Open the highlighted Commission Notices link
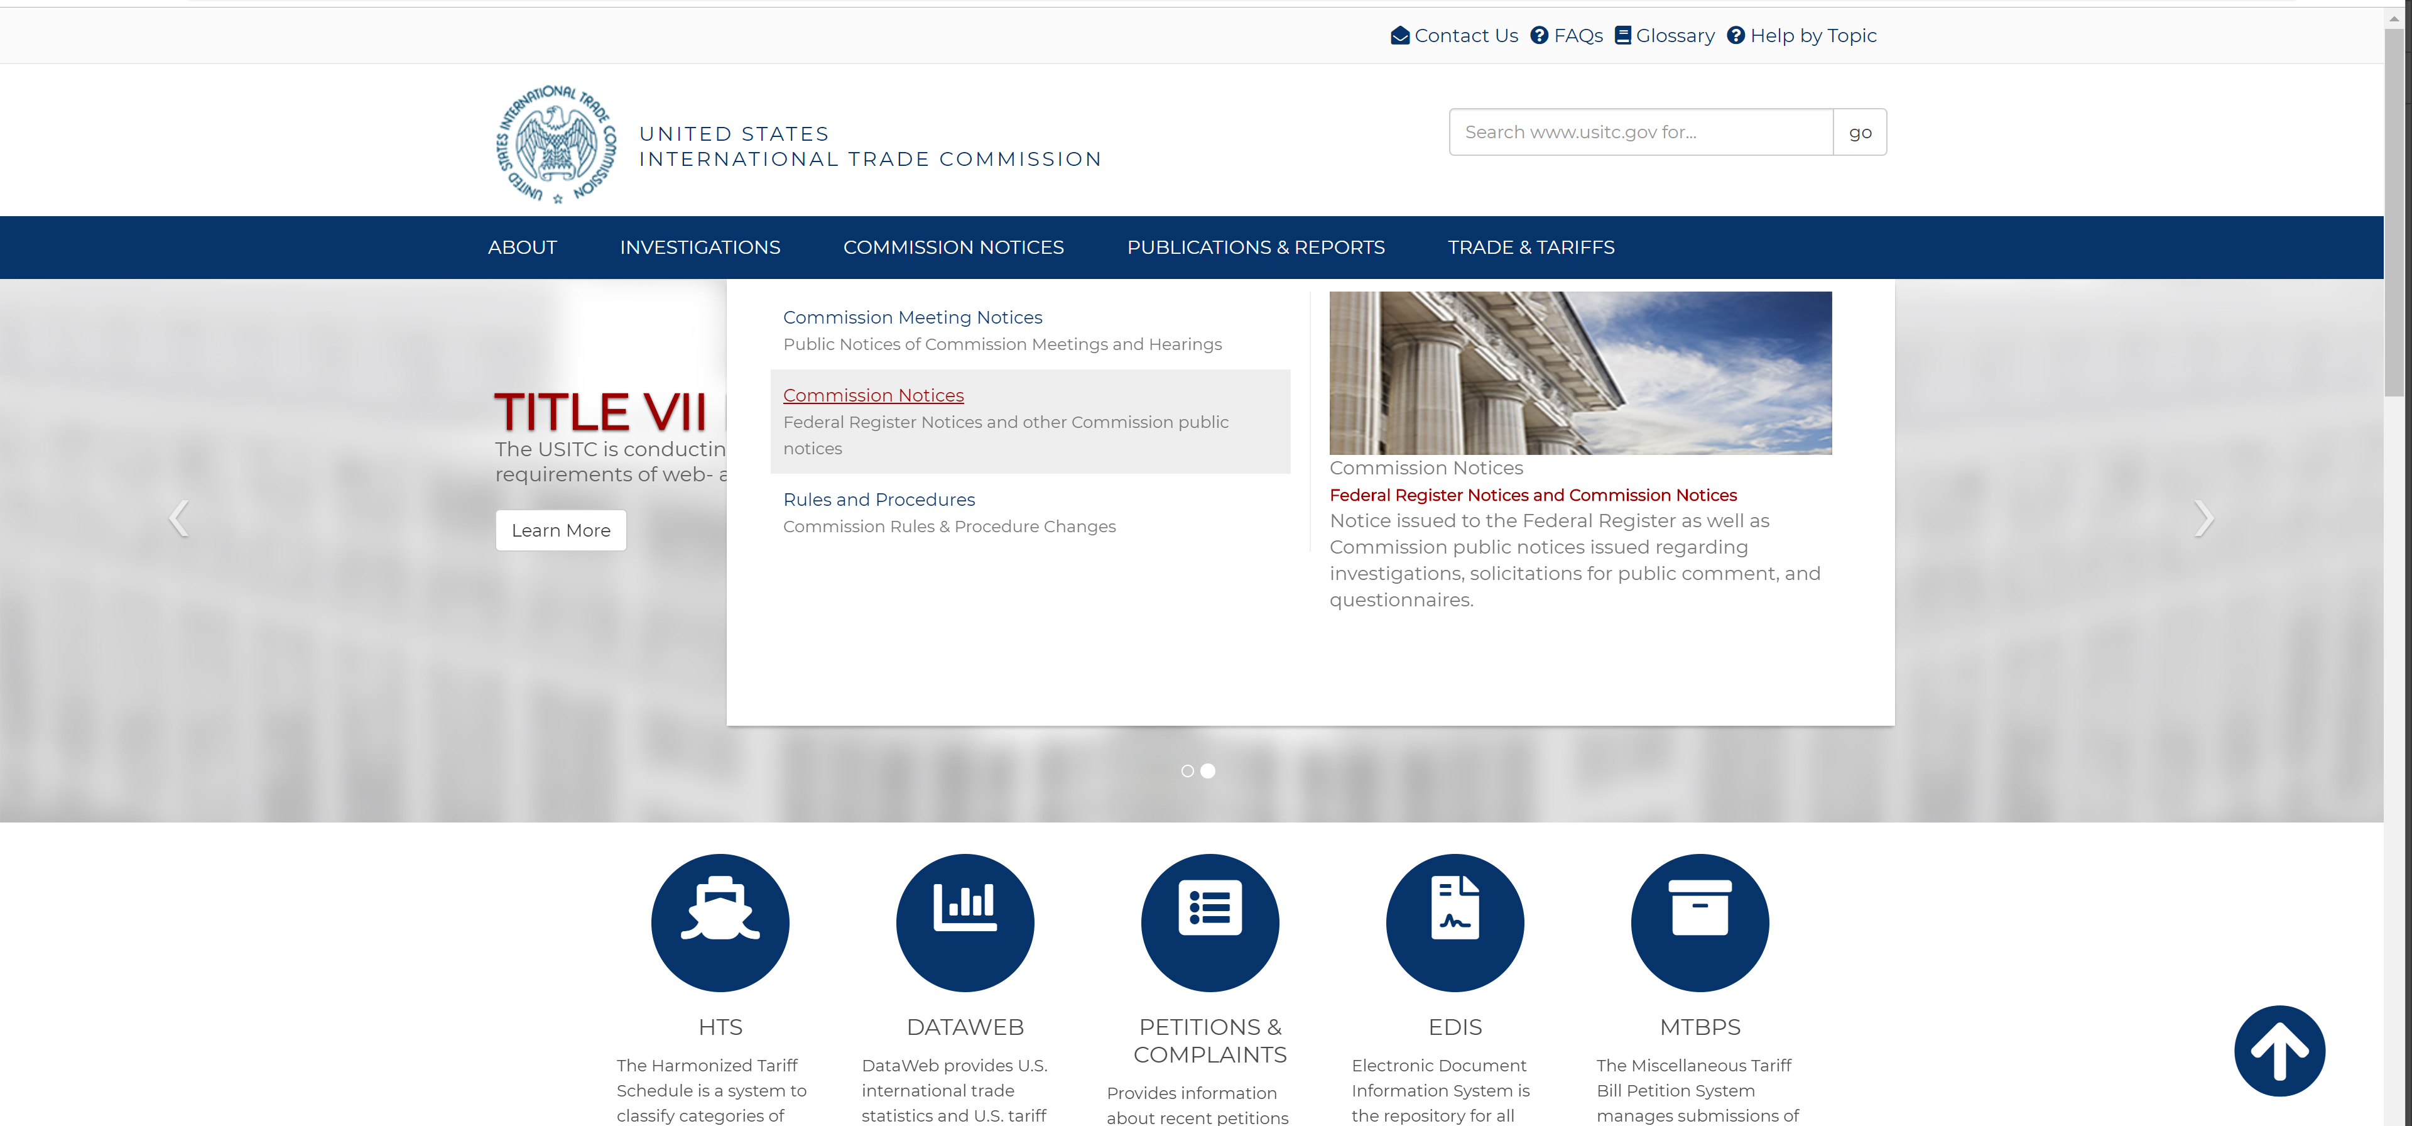Viewport: 2412px width, 1126px height. click(872, 395)
